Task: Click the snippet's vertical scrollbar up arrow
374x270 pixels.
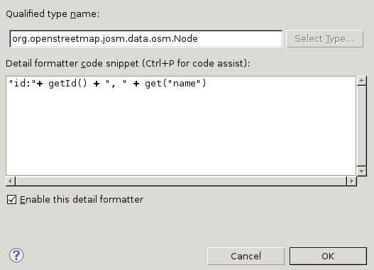Action: pyautogui.click(x=362, y=81)
